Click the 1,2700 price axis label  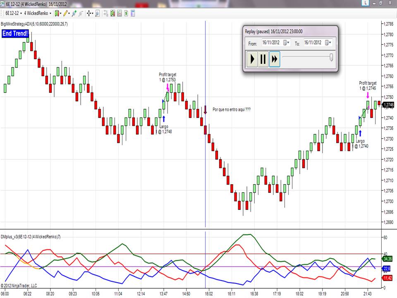tap(388, 202)
